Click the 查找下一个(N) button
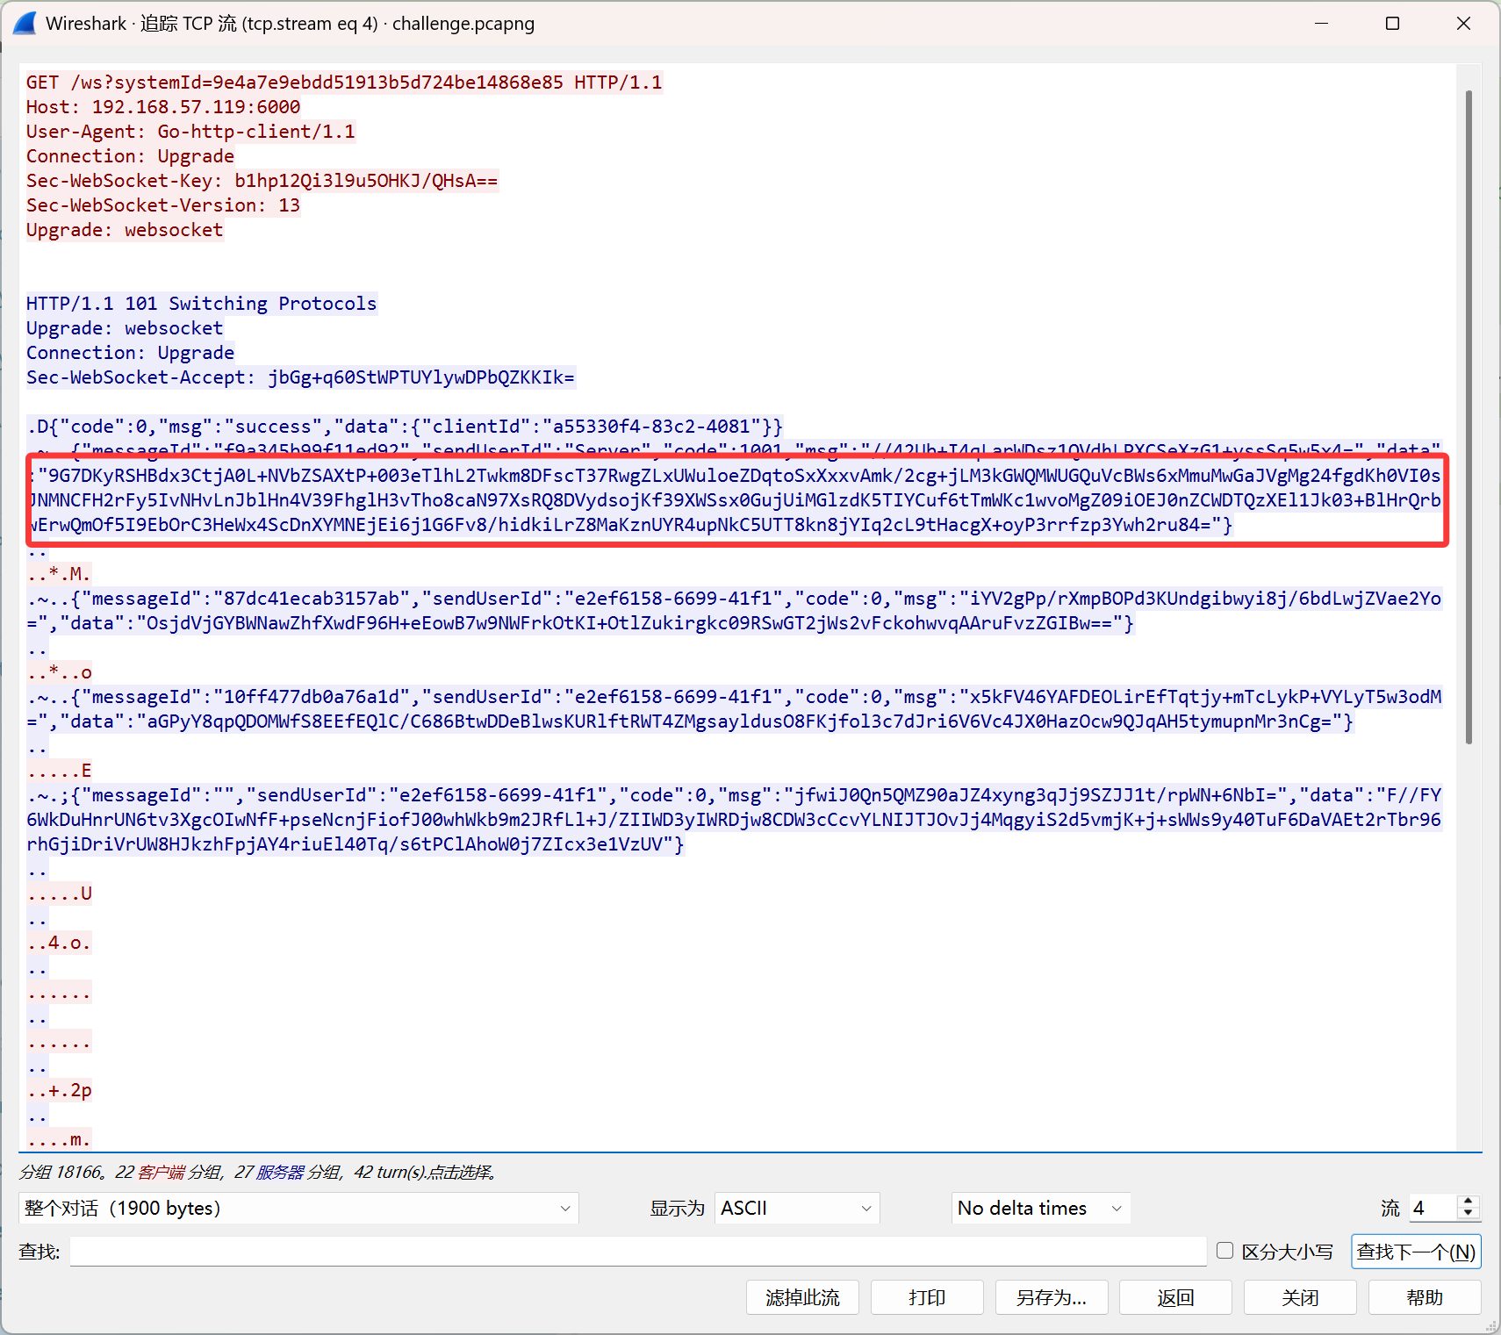1501x1335 pixels. point(1416,1252)
